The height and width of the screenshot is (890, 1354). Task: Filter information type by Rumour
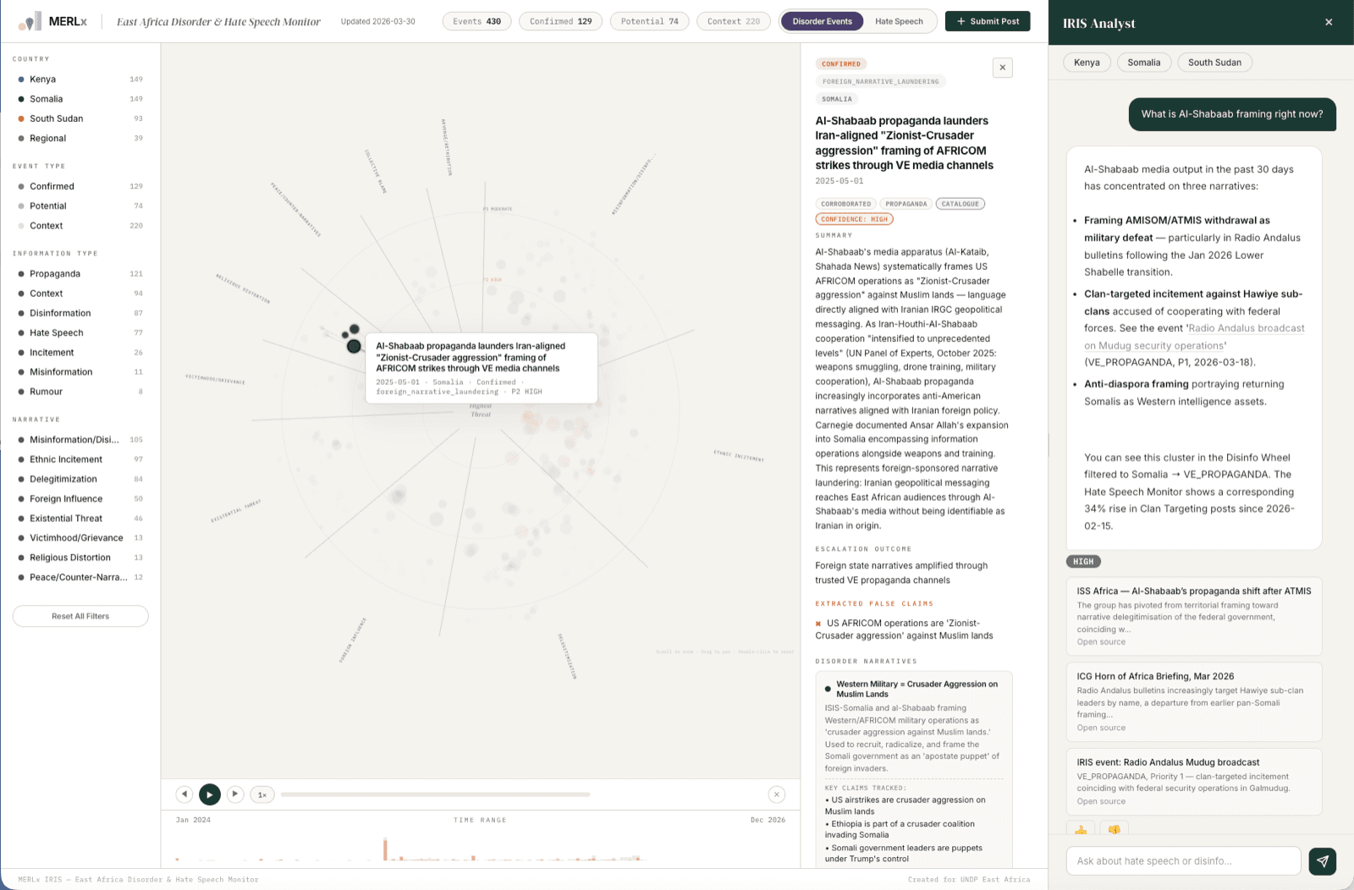pyautogui.click(x=80, y=392)
